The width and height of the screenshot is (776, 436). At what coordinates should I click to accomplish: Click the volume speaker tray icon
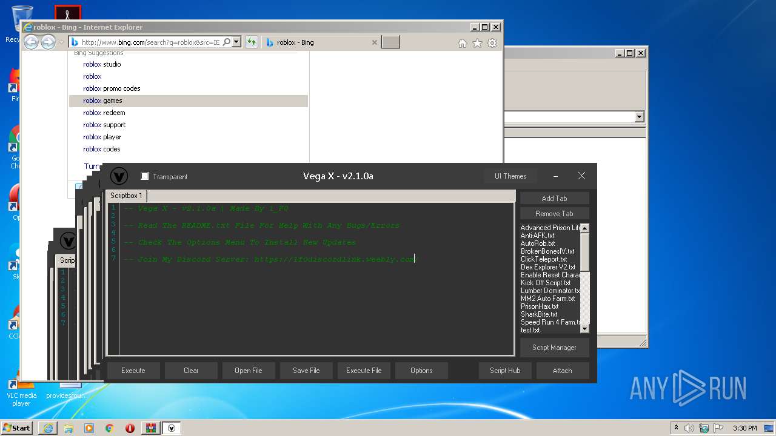(689, 428)
